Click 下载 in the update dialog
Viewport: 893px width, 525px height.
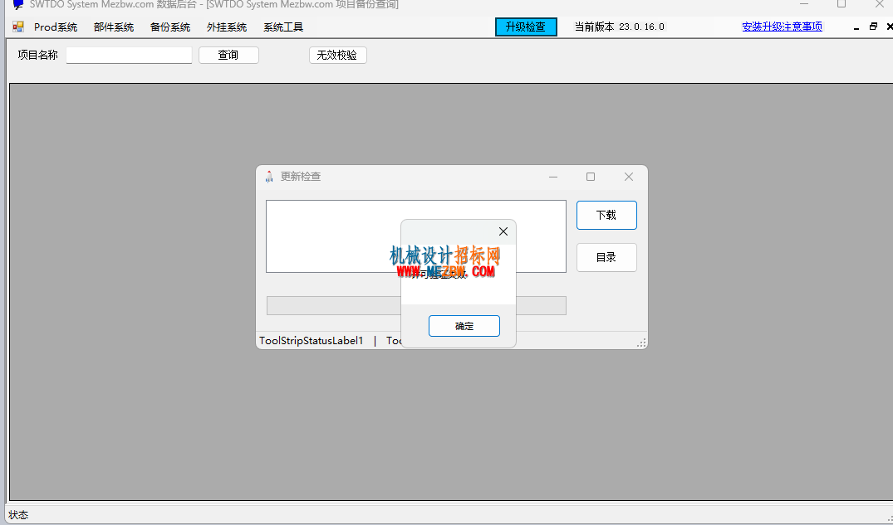click(x=606, y=215)
